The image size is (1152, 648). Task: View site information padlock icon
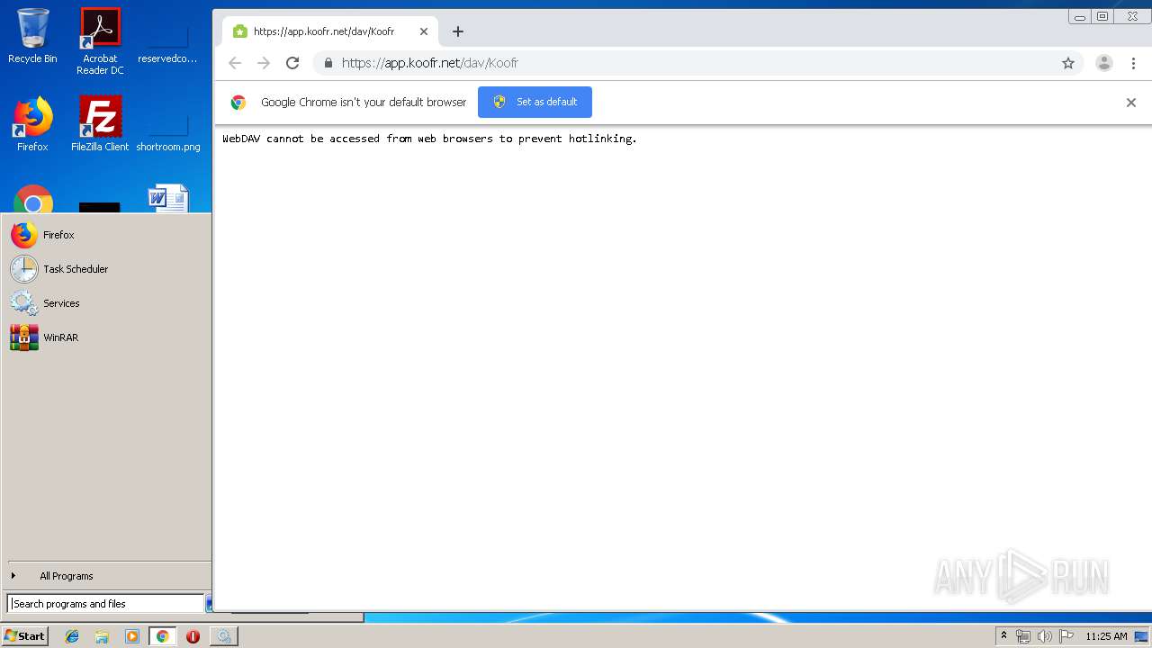tap(328, 63)
